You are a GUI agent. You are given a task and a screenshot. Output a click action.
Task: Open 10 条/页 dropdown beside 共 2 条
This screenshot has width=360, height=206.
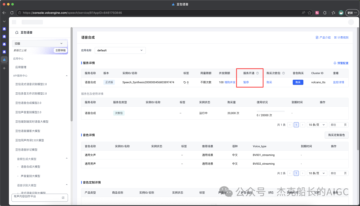click(x=317, y=173)
